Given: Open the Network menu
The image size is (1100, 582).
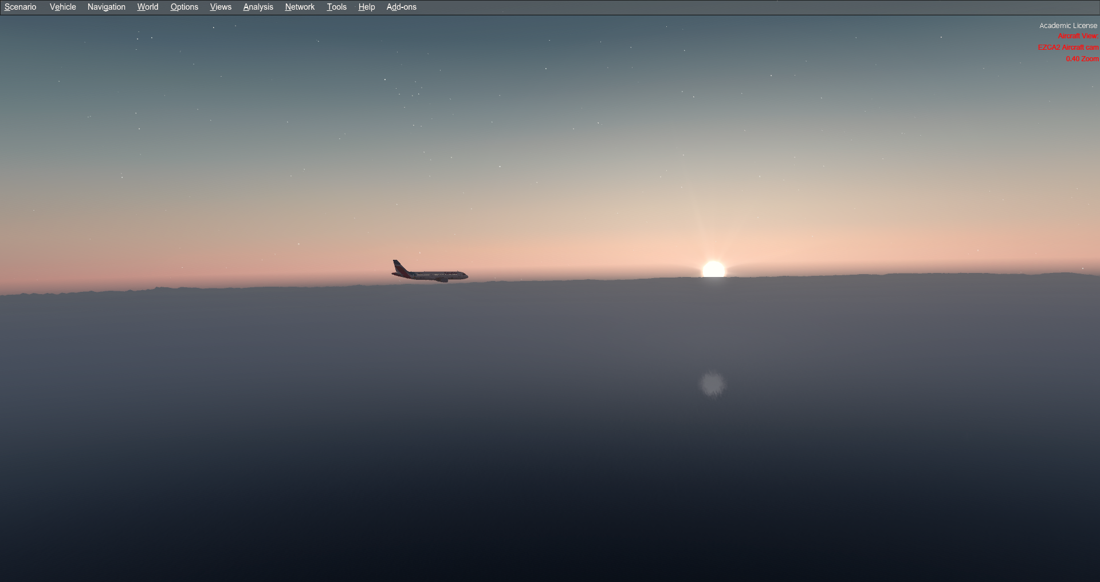Looking at the screenshot, I should (x=300, y=7).
